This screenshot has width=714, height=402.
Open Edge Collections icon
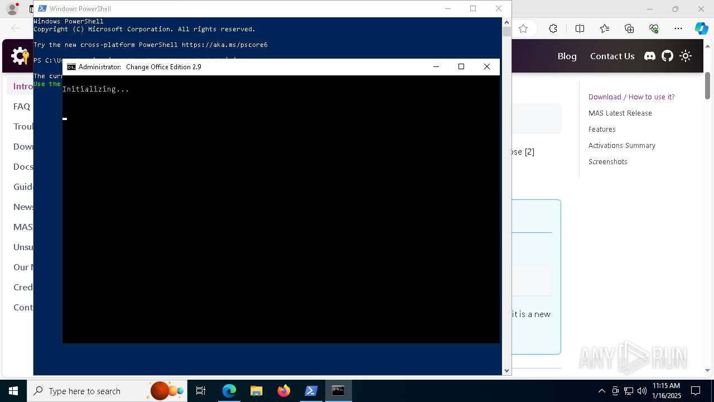click(629, 28)
